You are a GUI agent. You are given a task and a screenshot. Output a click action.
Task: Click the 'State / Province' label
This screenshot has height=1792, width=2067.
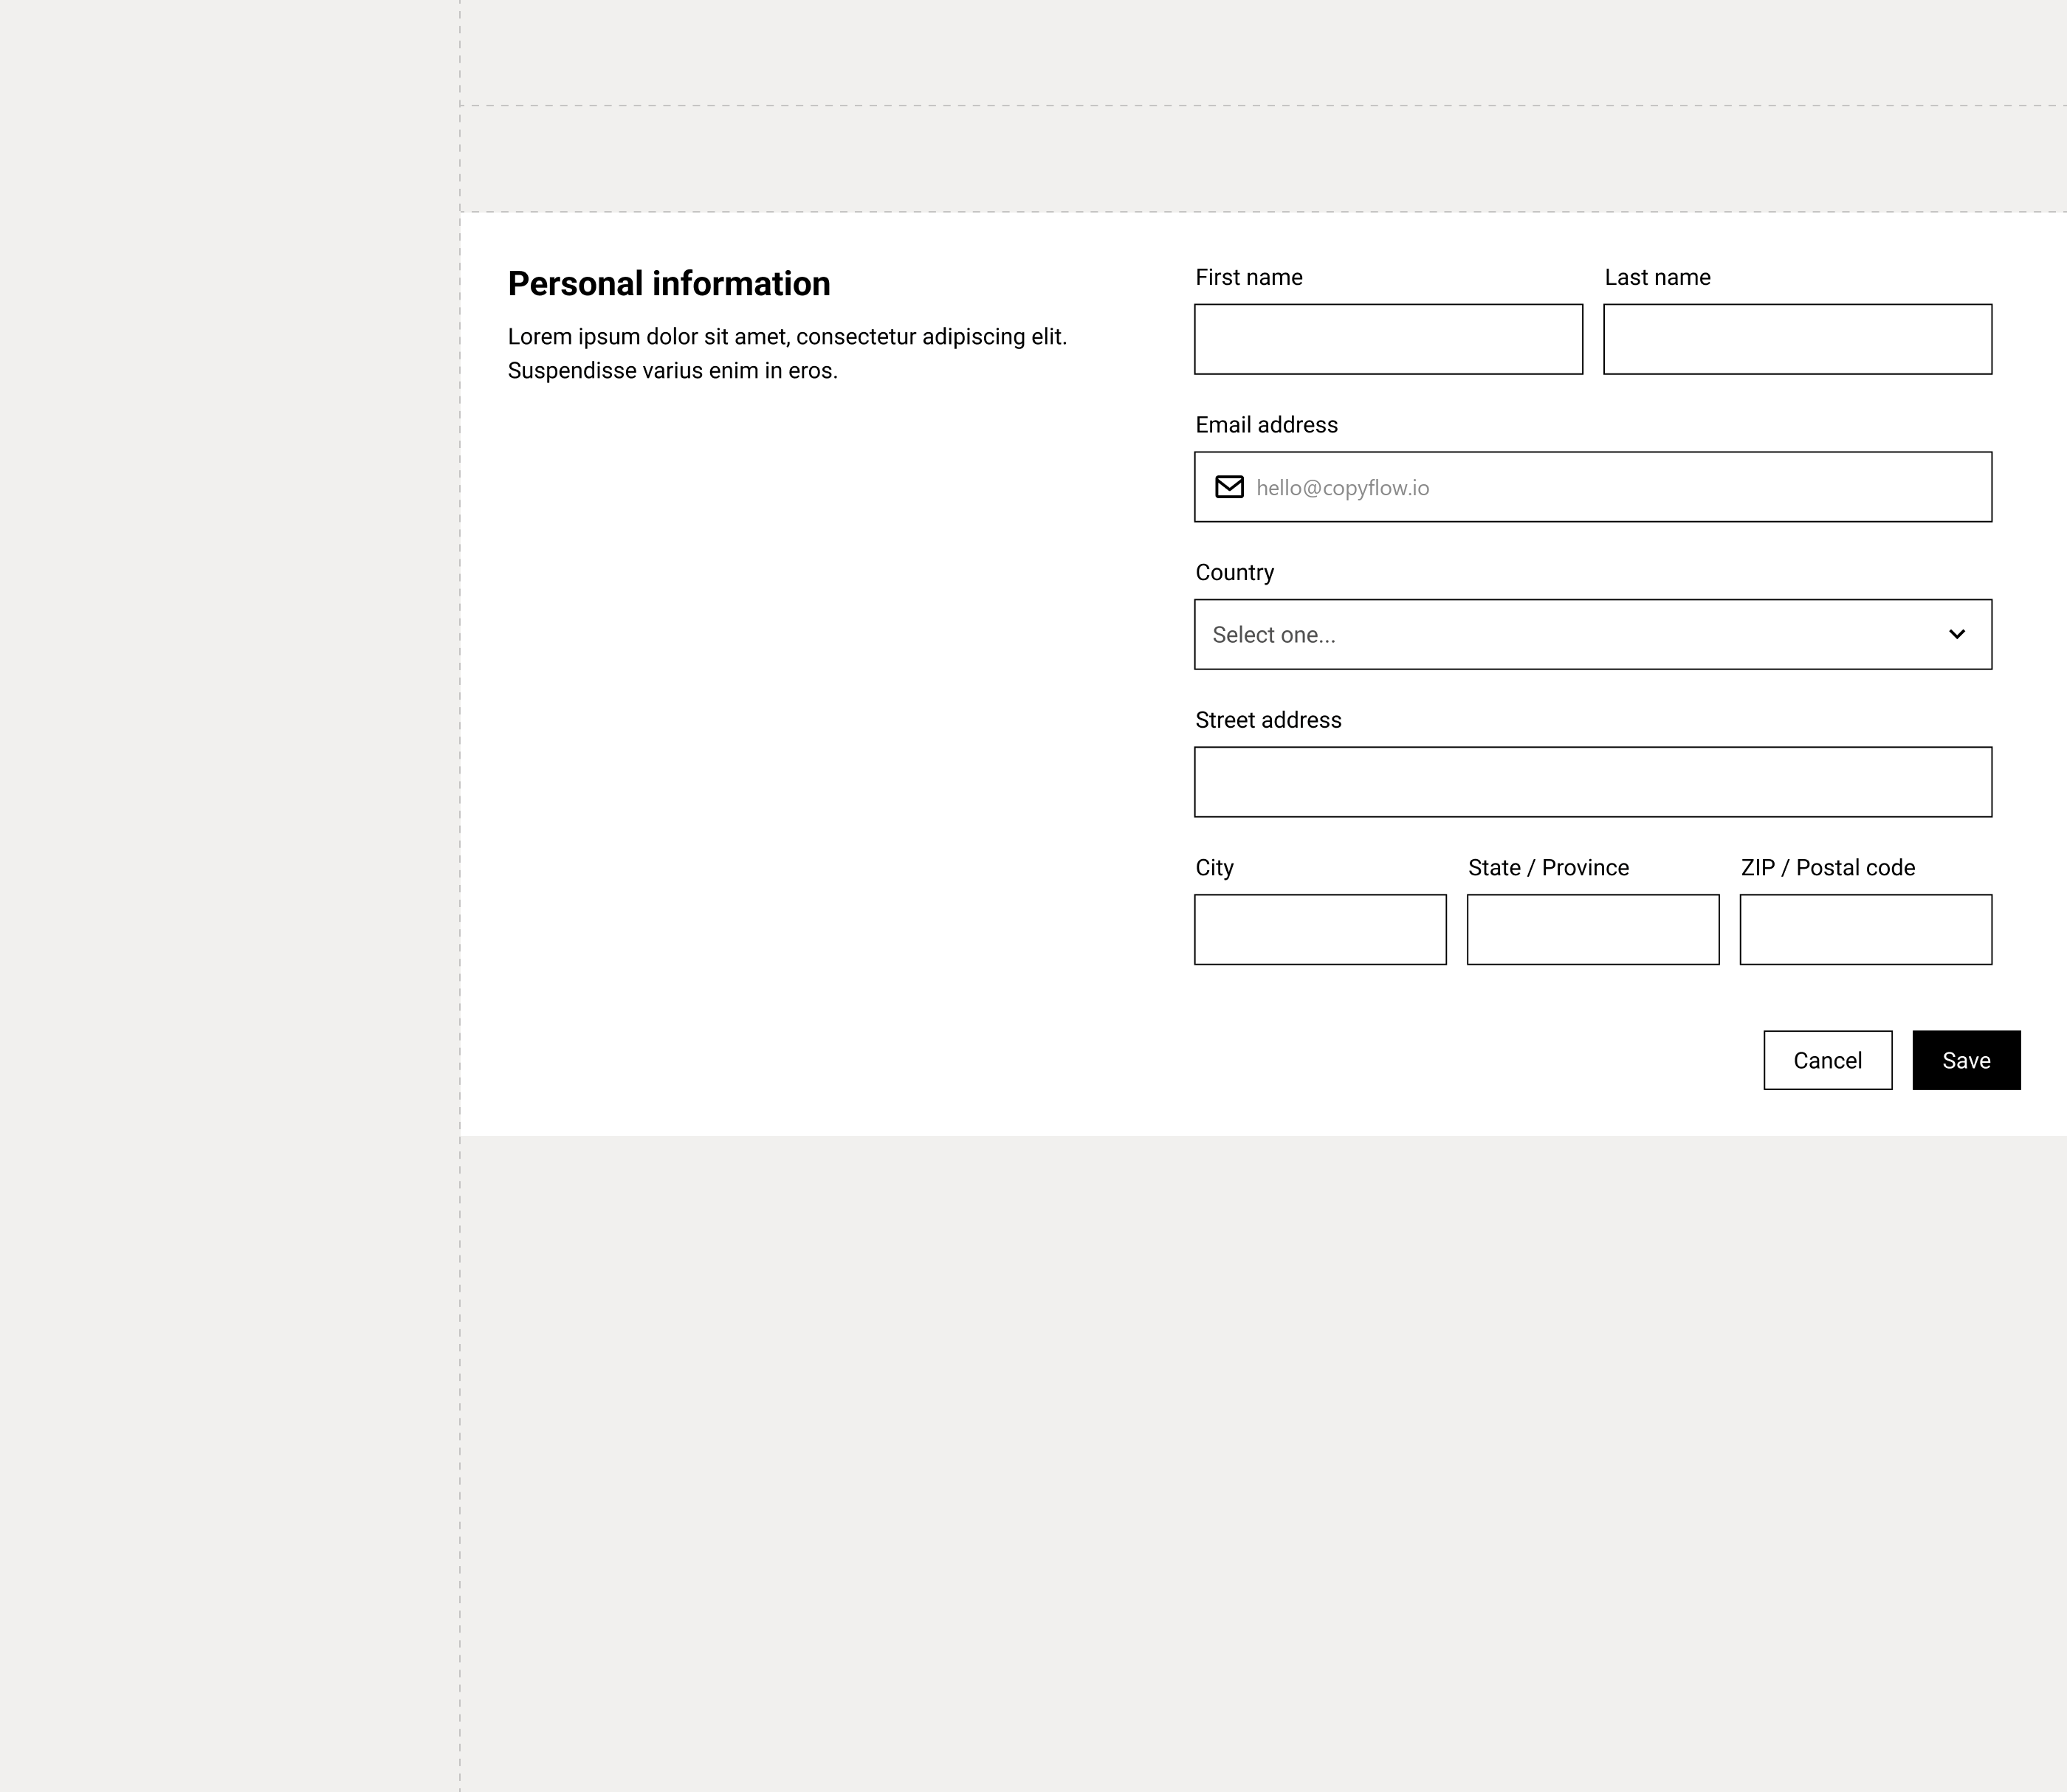click(x=1549, y=868)
